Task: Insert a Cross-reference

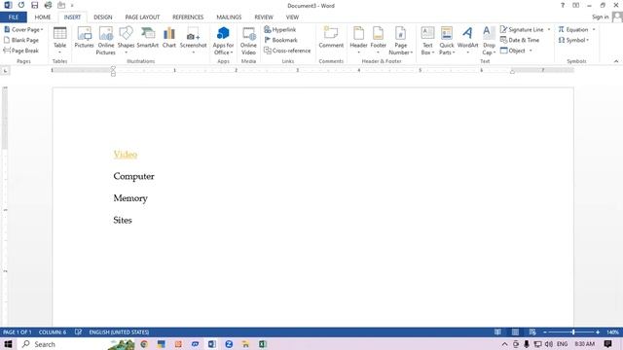Action: (x=287, y=51)
